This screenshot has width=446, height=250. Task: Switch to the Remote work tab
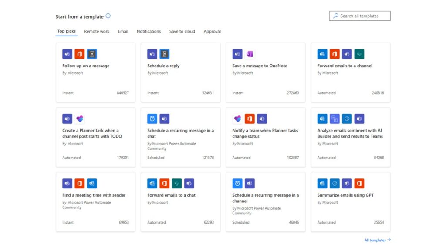click(x=97, y=31)
